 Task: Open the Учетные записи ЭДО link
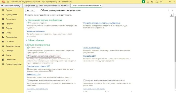[92, 48]
